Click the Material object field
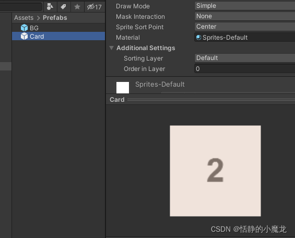The width and height of the screenshot is (295, 238). point(244,37)
